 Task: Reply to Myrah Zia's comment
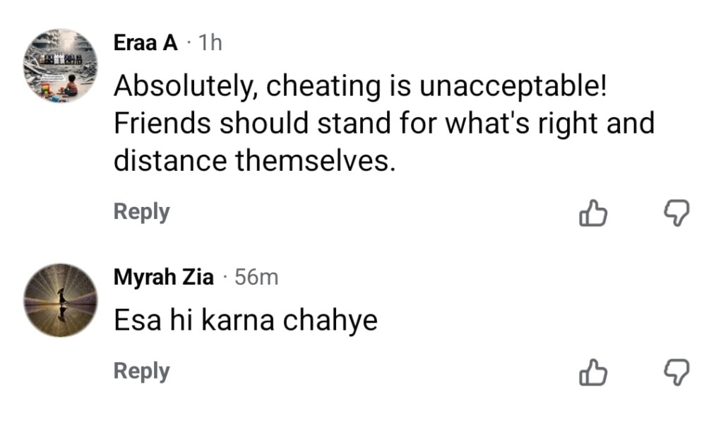(141, 371)
